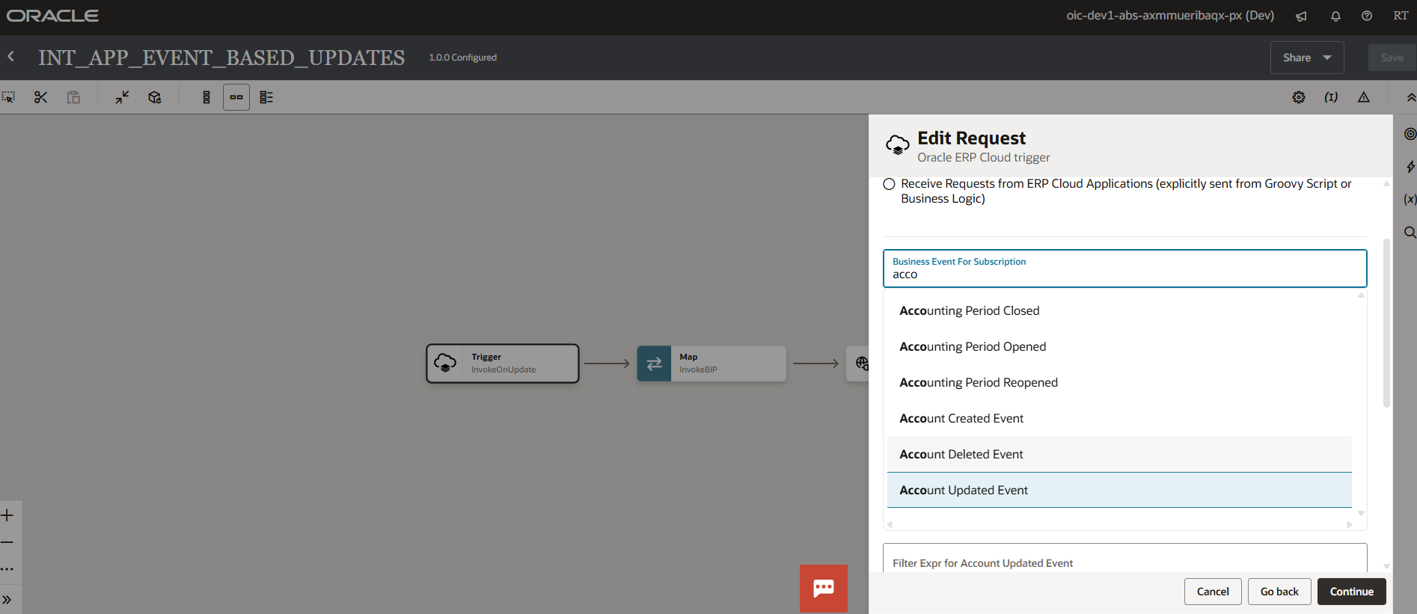The image size is (1417, 614).
Task: Select Receive Requests from ERP Cloud radio
Action: coord(889,184)
